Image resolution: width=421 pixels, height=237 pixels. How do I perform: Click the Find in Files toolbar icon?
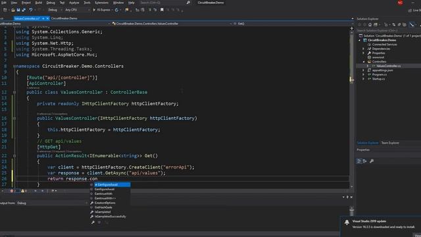[126, 10]
